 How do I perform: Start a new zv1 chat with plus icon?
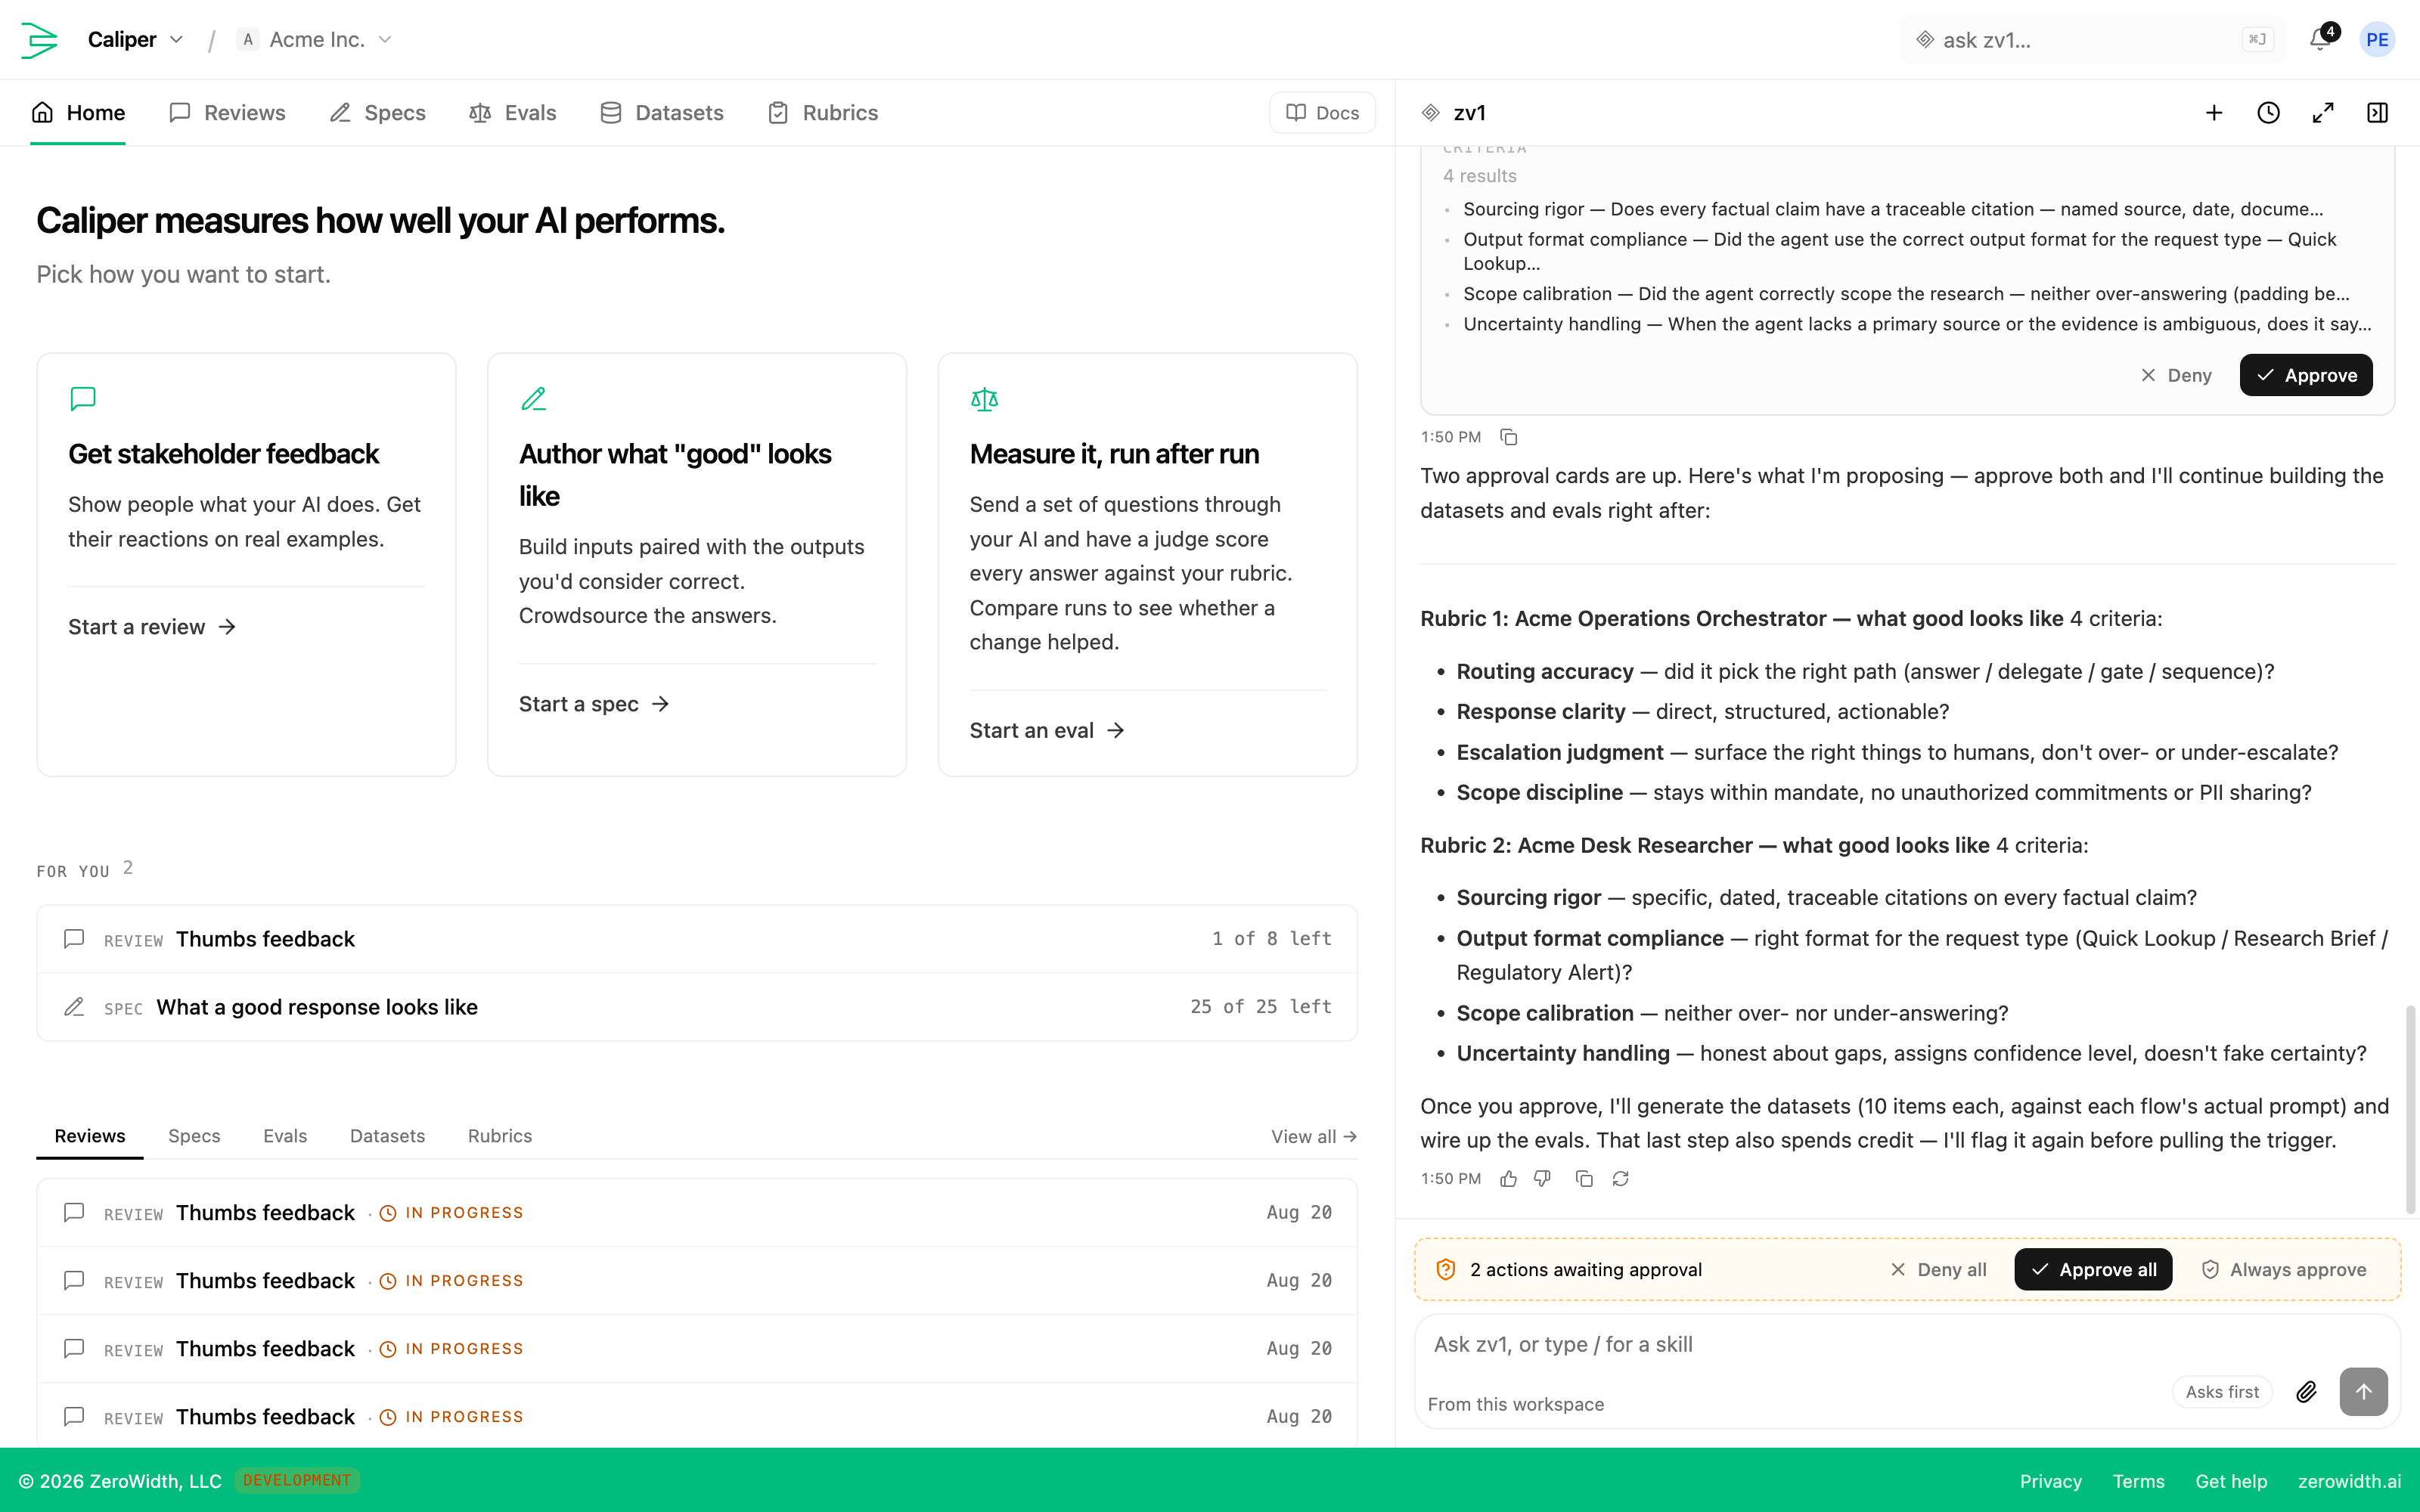pyautogui.click(x=2214, y=113)
